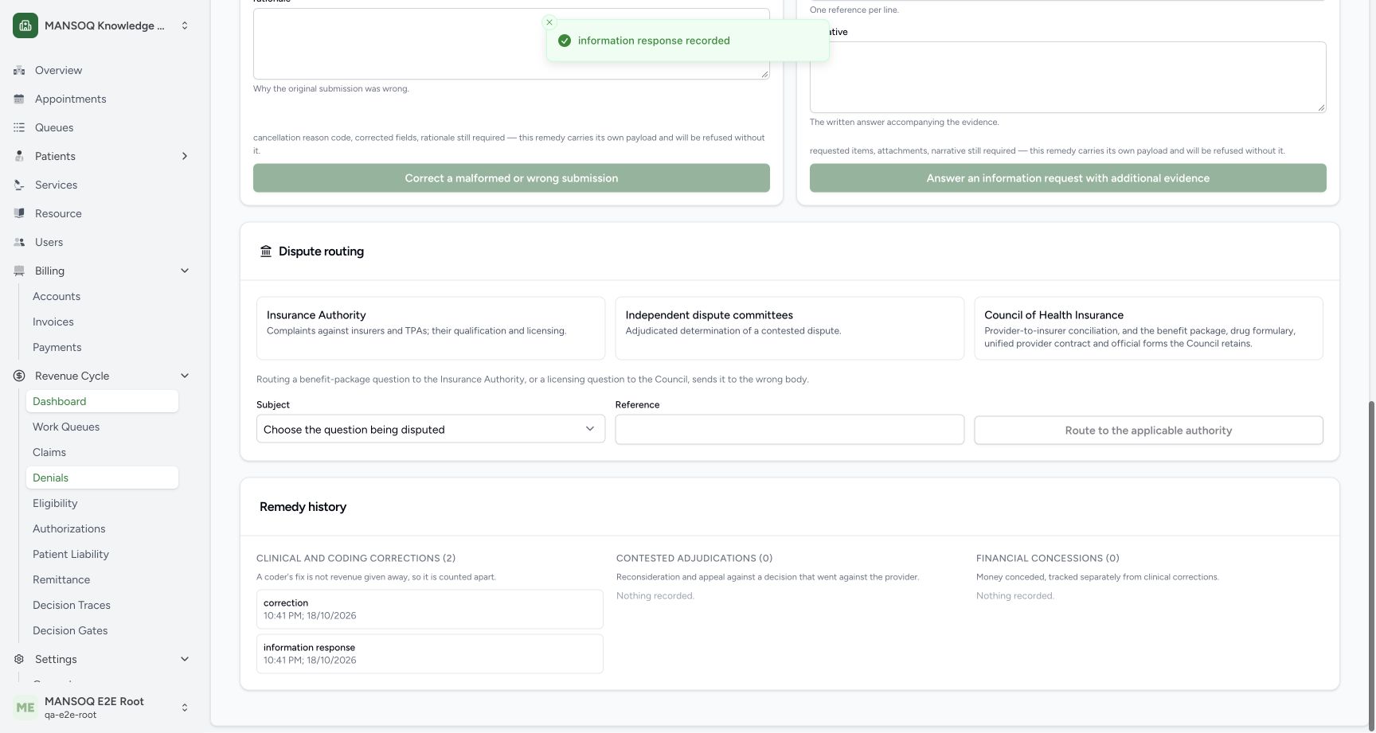
Task: Expand the Patients submenu chevron
Action: (x=185, y=156)
